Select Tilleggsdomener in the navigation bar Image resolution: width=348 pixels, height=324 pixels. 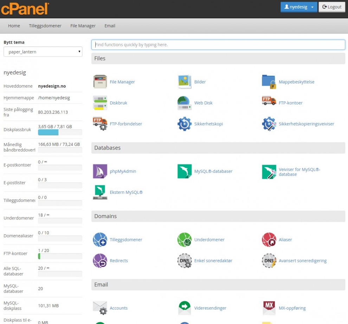coord(45,26)
